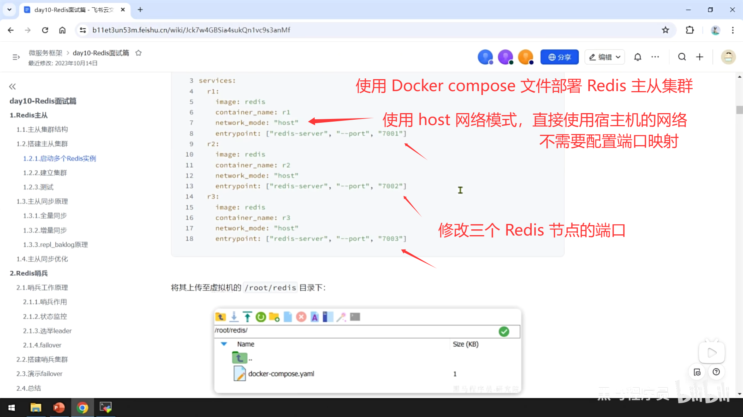743x417 pixels.
Task: Open the more options ellipsis menu
Action: tap(655, 57)
